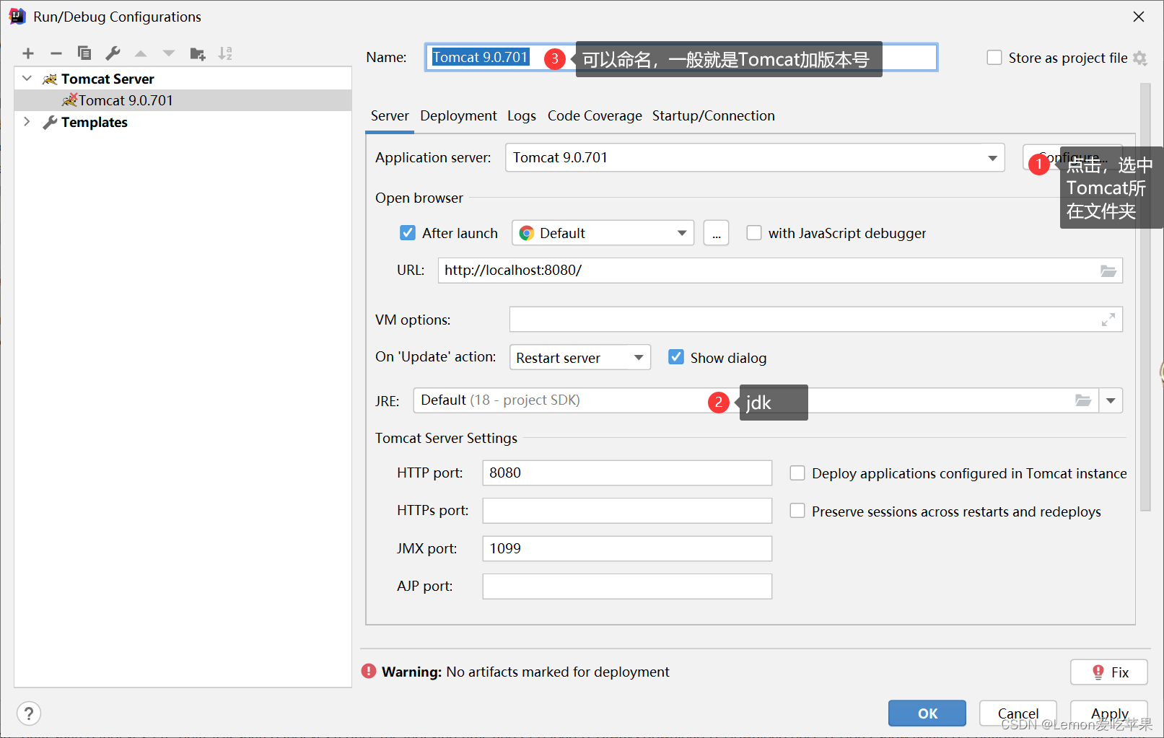
Task: Check Deploy applications configured in Tomcat instance
Action: [797, 473]
